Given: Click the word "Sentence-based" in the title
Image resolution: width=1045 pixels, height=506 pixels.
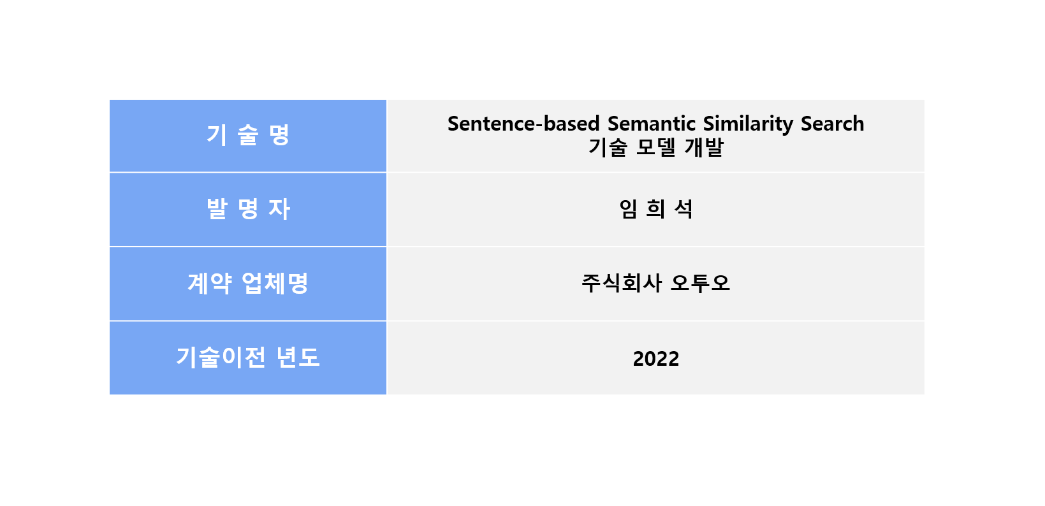Looking at the screenshot, I should click(523, 124).
